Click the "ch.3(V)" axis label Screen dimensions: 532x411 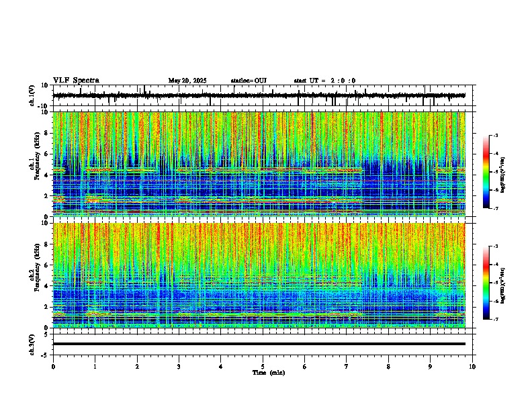[32, 345]
